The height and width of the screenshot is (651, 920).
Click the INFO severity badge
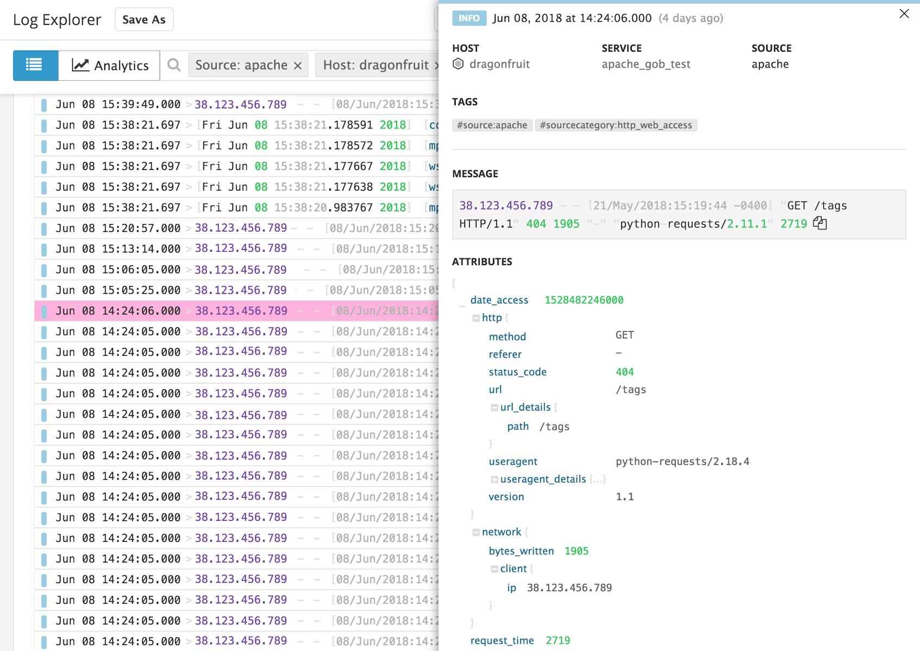tap(468, 18)
